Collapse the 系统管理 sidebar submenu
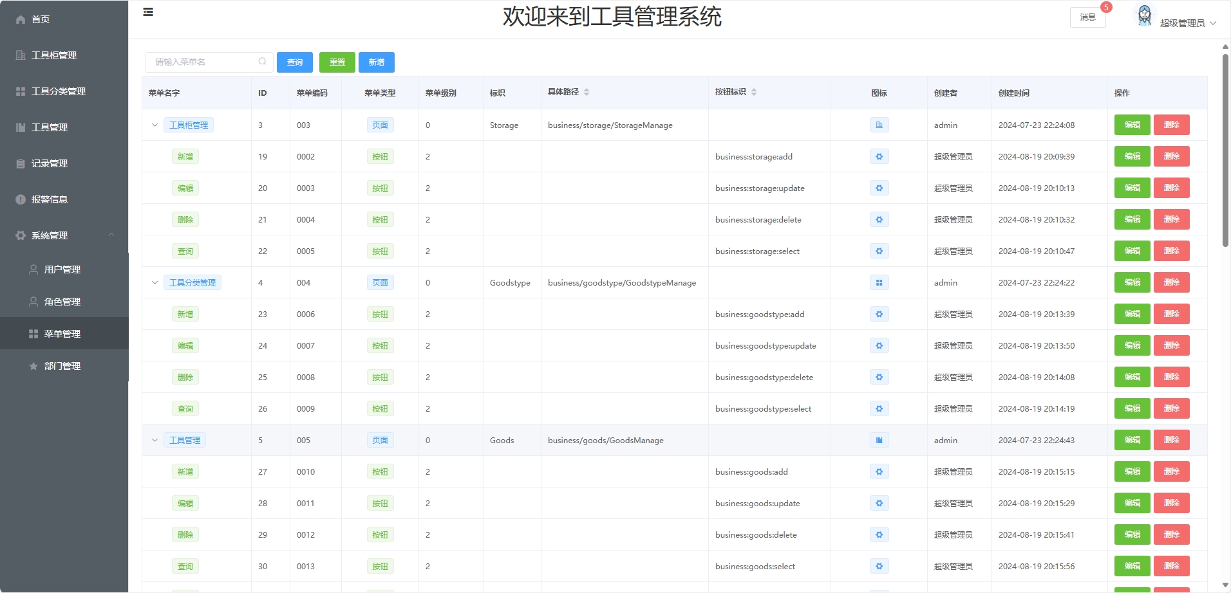Image resolution: width=1231 pixels, height=593 pixels. [111, 235]
